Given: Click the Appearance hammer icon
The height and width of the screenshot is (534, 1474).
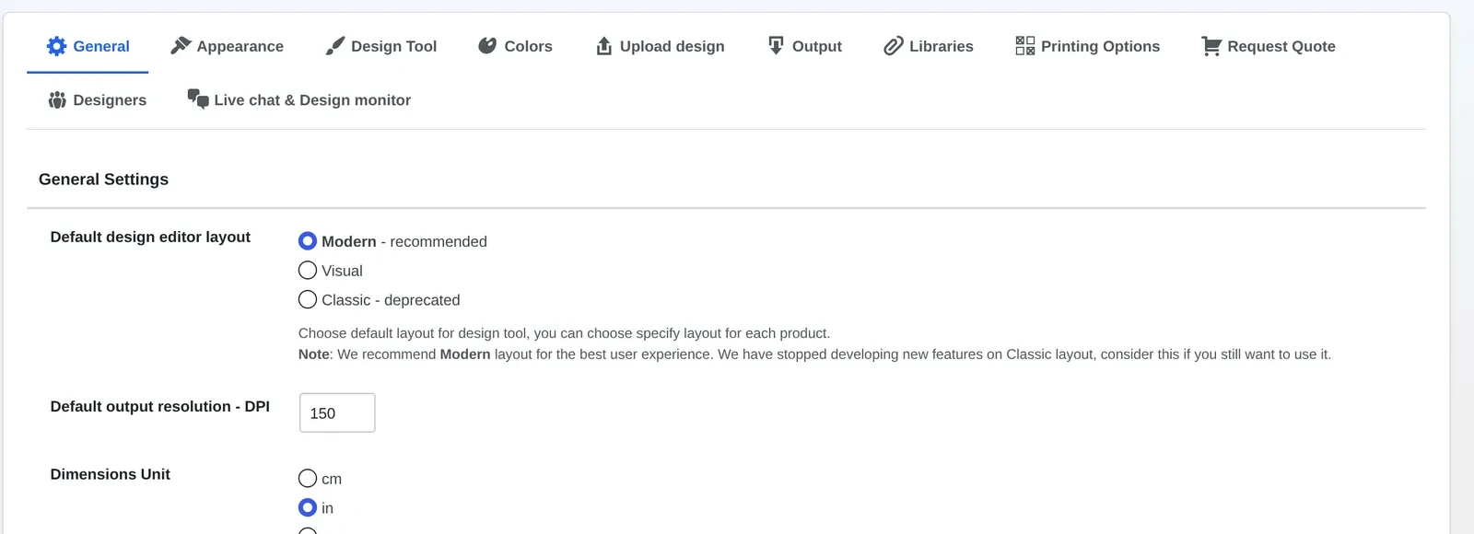Looking at the screenshot, I should click(181, 45).
